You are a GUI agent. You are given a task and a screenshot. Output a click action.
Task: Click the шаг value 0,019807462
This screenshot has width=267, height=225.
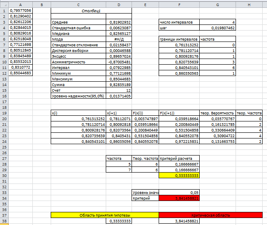tap(218, 28)
